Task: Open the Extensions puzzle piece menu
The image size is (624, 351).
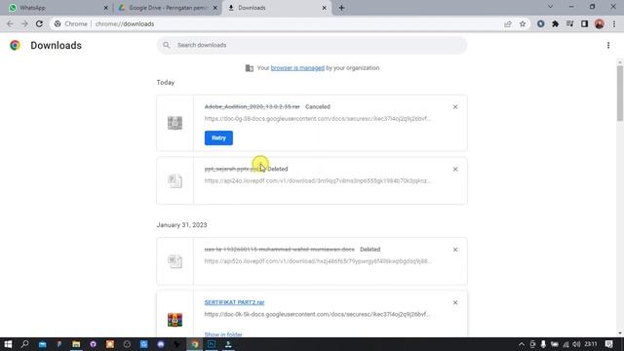Action: coord(555,23)
